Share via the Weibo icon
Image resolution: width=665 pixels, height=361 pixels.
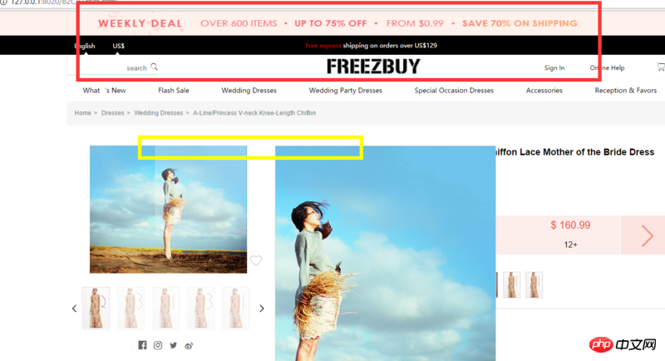[189, 346]
